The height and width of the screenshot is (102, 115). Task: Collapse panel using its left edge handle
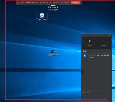pos(82,72)
